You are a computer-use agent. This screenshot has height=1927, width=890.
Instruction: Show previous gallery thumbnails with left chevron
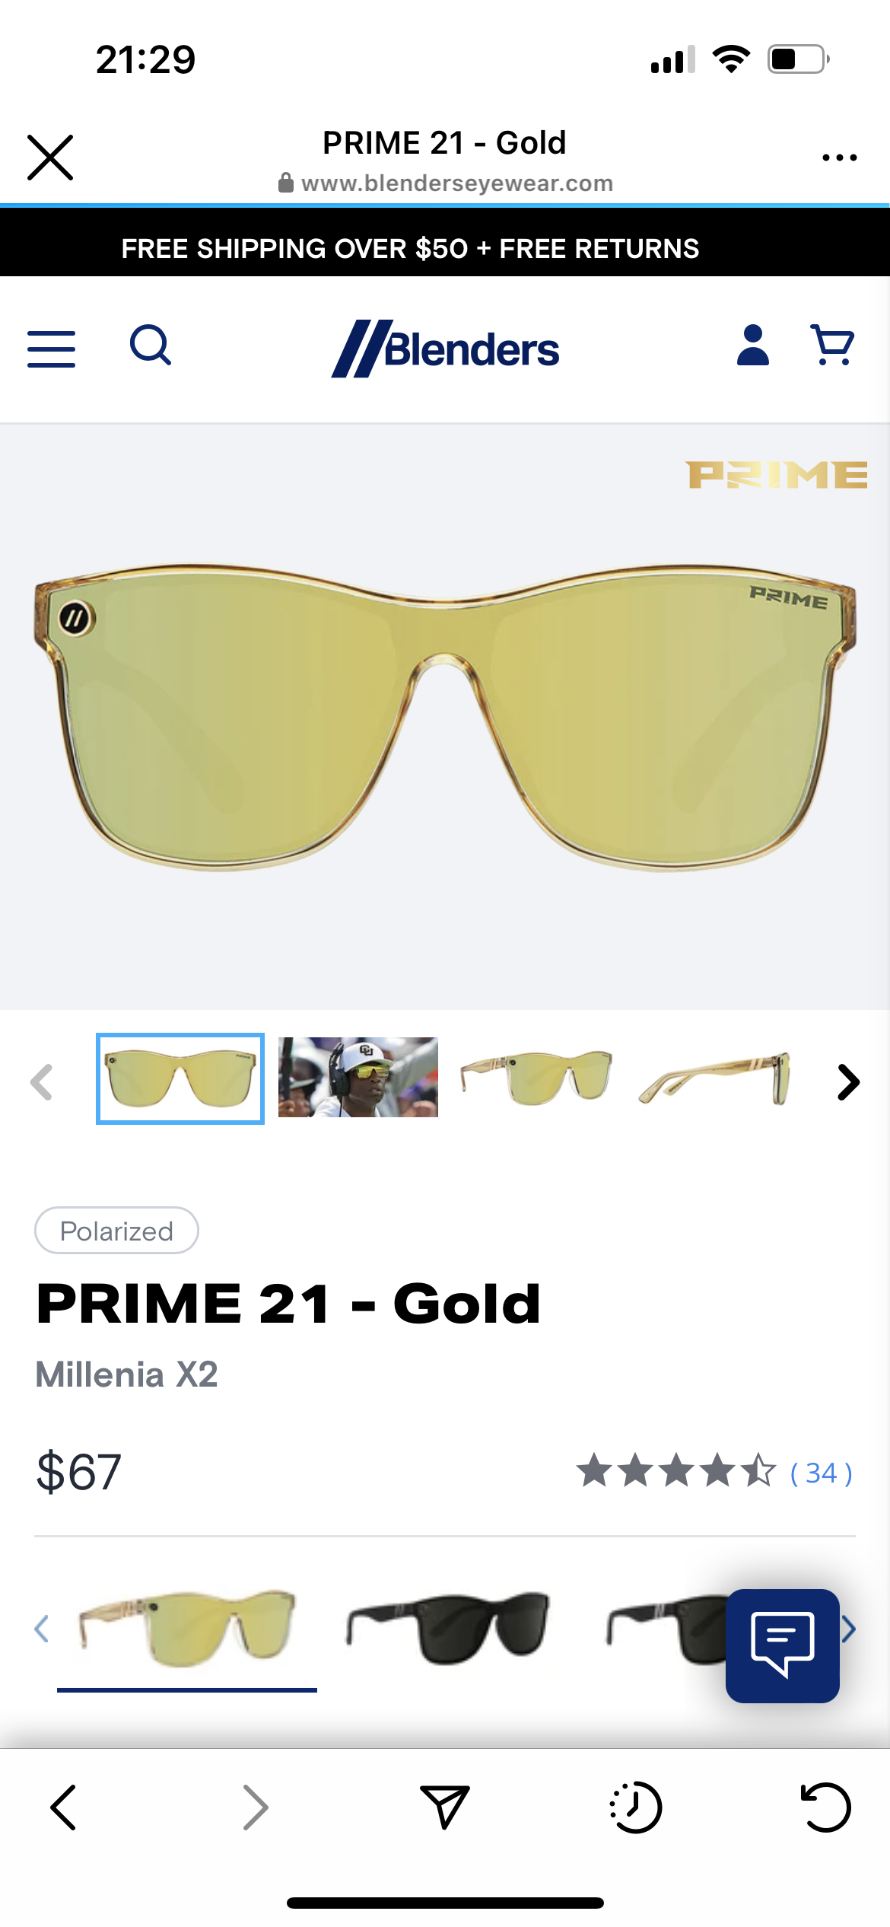(41, 1082)
